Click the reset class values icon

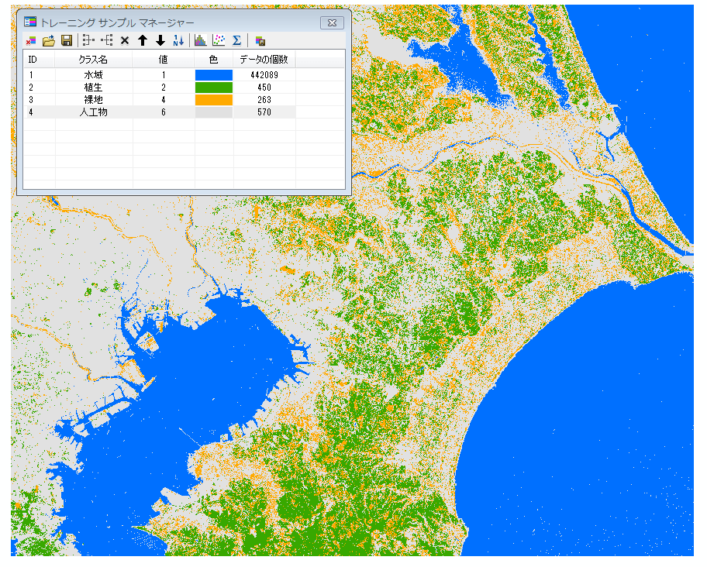[x=178, y=40]
